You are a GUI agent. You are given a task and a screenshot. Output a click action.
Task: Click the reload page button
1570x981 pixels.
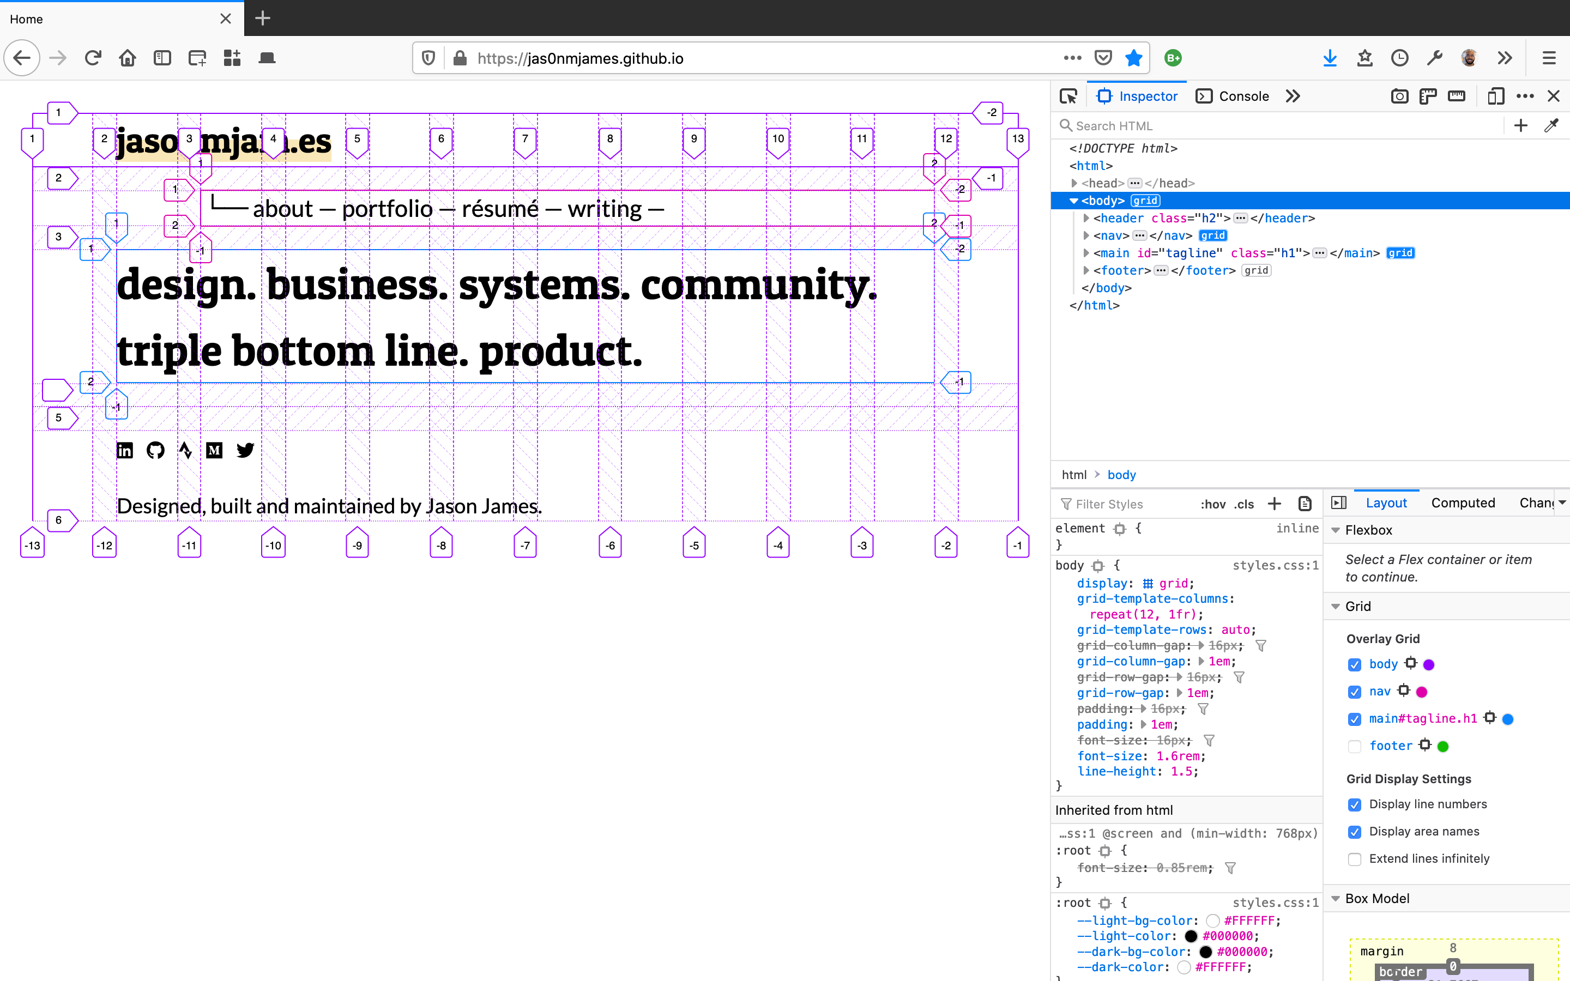pyautogui.click(x=93, y=58)
